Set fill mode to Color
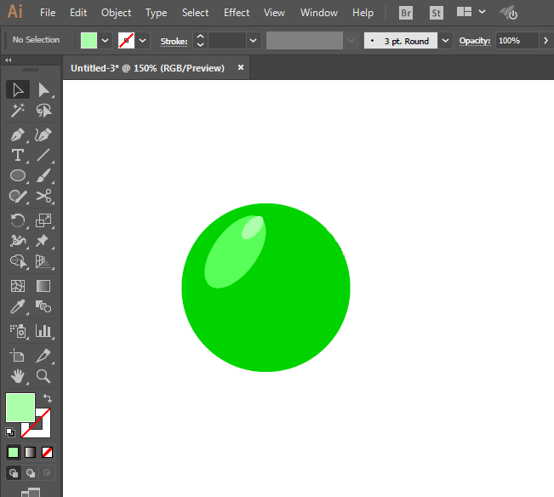This screenshot has height=497, width=554. point(13,452)
